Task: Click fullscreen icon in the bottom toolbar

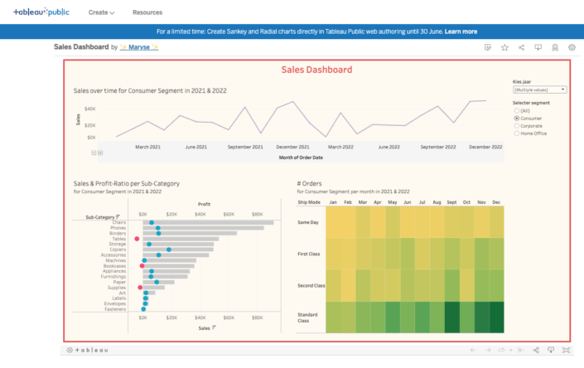Action: [x=566, y=350]
